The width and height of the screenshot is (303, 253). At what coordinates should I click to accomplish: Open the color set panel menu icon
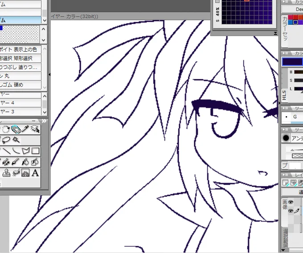click(x=285, y=2)
